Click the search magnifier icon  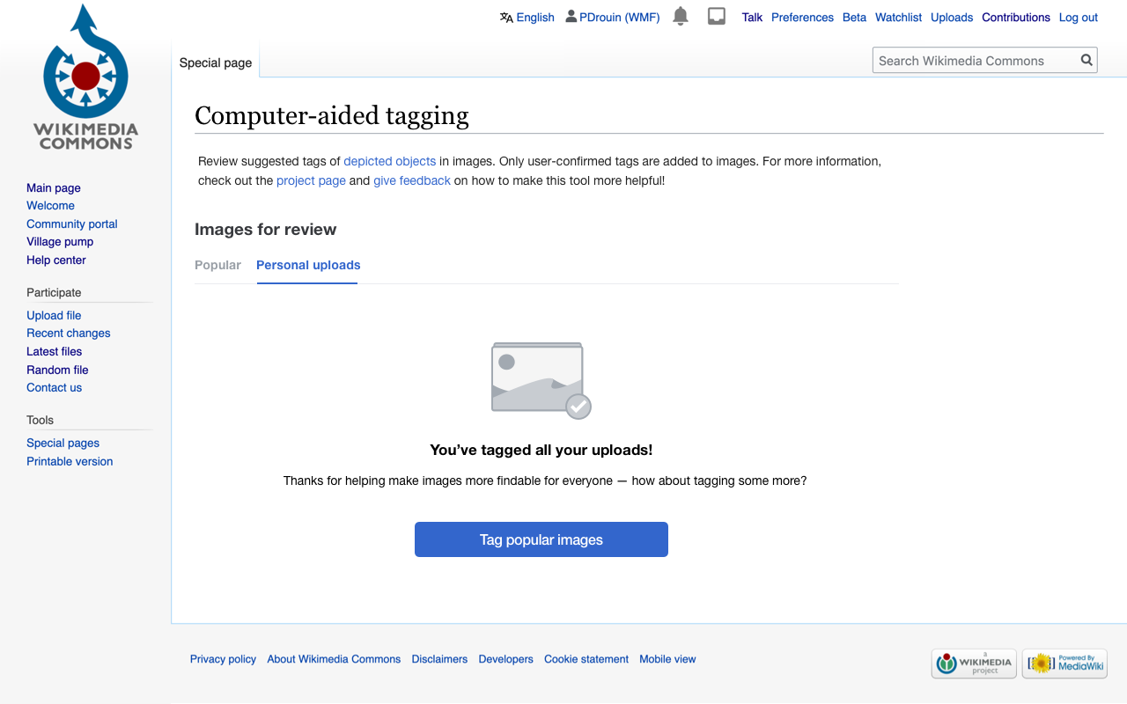pos(1086,60)
